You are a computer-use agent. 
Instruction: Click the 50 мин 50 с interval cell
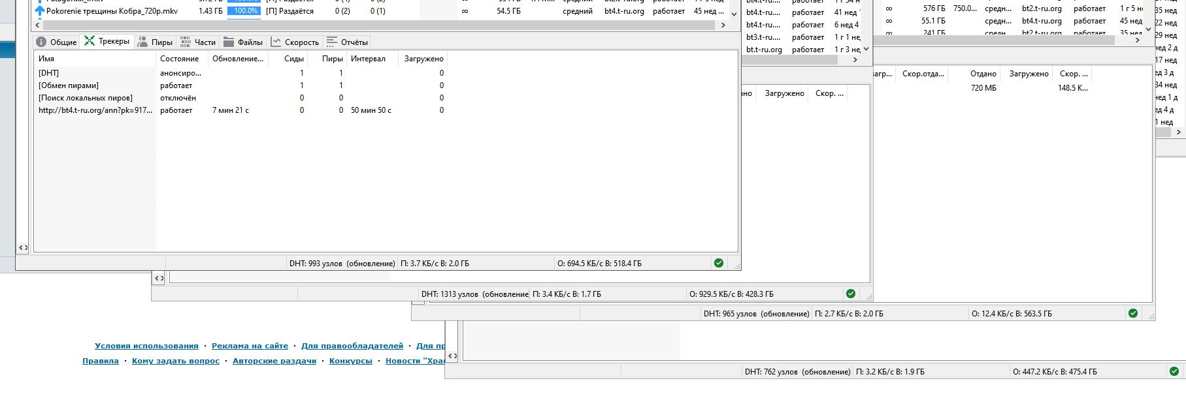pos(371,110)
